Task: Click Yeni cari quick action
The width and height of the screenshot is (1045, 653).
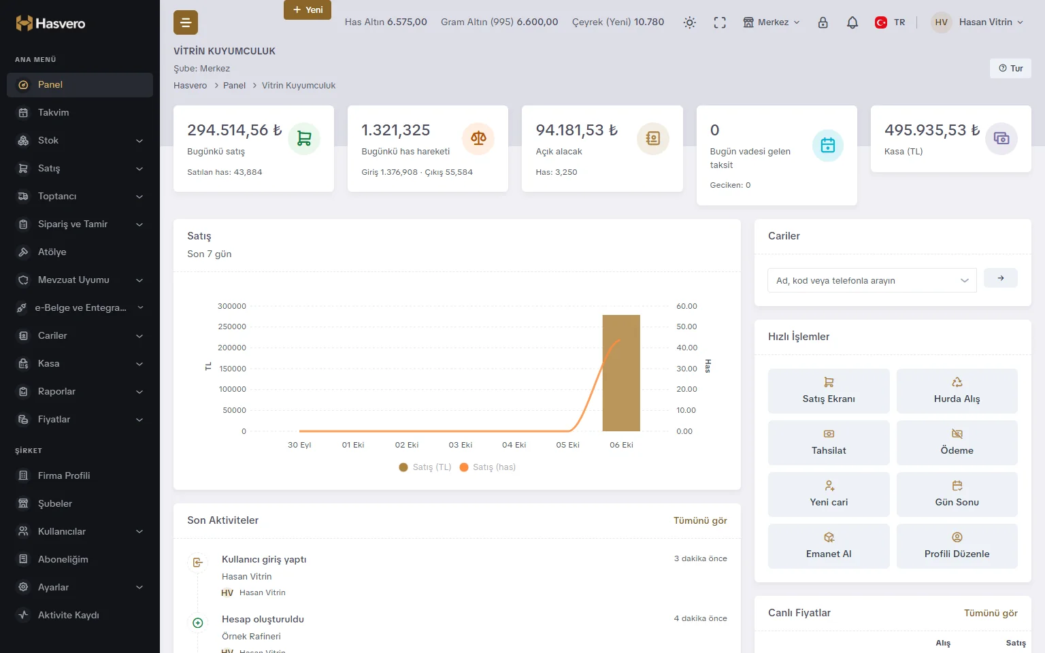Action: pos(829,495)
